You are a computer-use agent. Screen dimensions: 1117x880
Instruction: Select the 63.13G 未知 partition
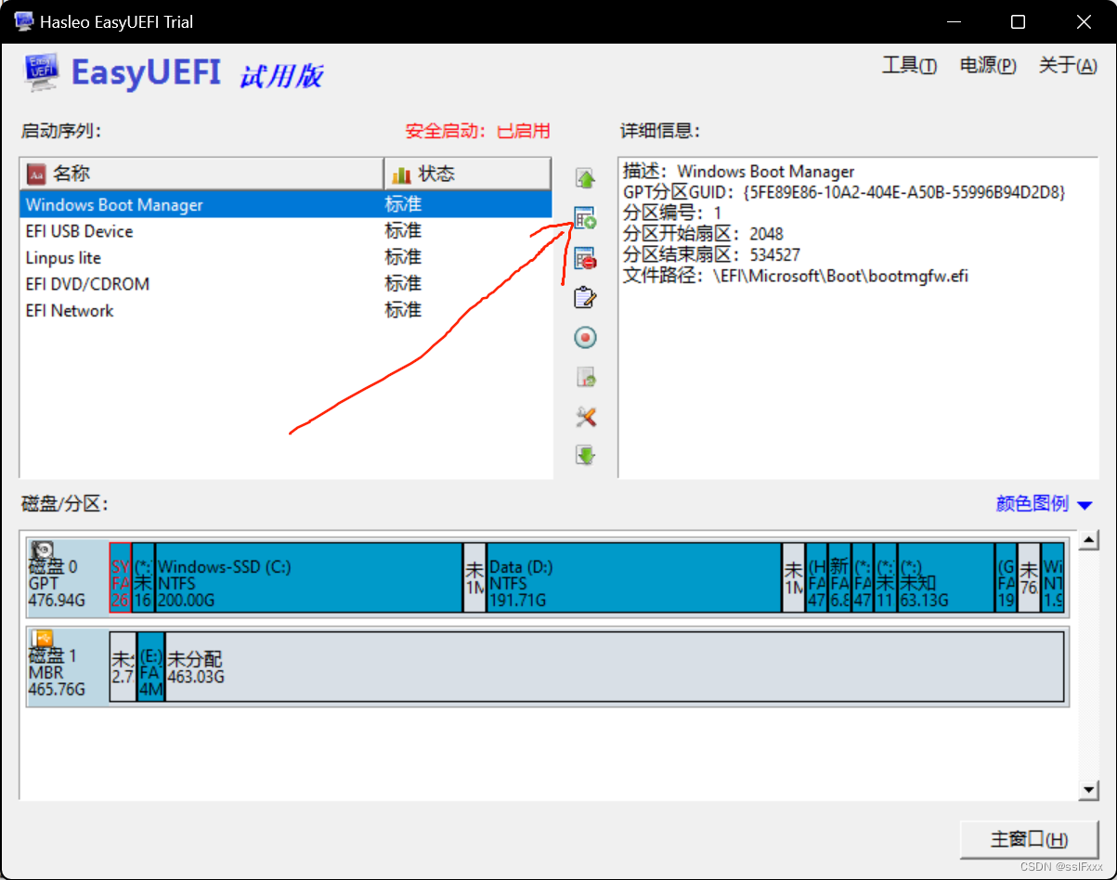tap(946, 577)
